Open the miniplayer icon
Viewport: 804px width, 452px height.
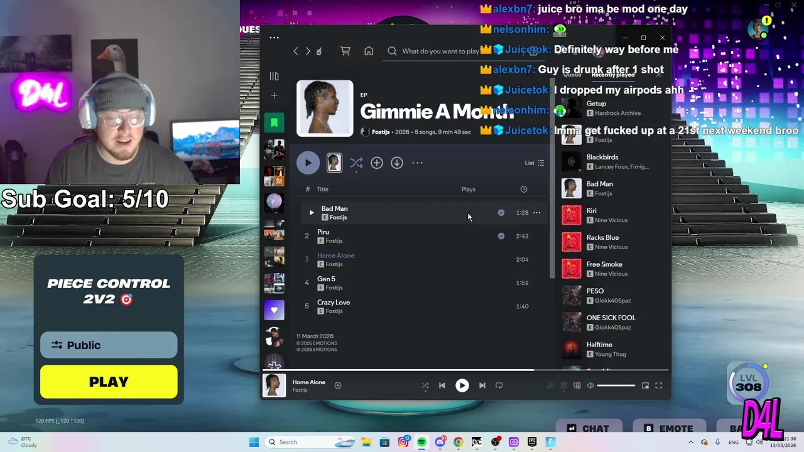coord(645,385)
